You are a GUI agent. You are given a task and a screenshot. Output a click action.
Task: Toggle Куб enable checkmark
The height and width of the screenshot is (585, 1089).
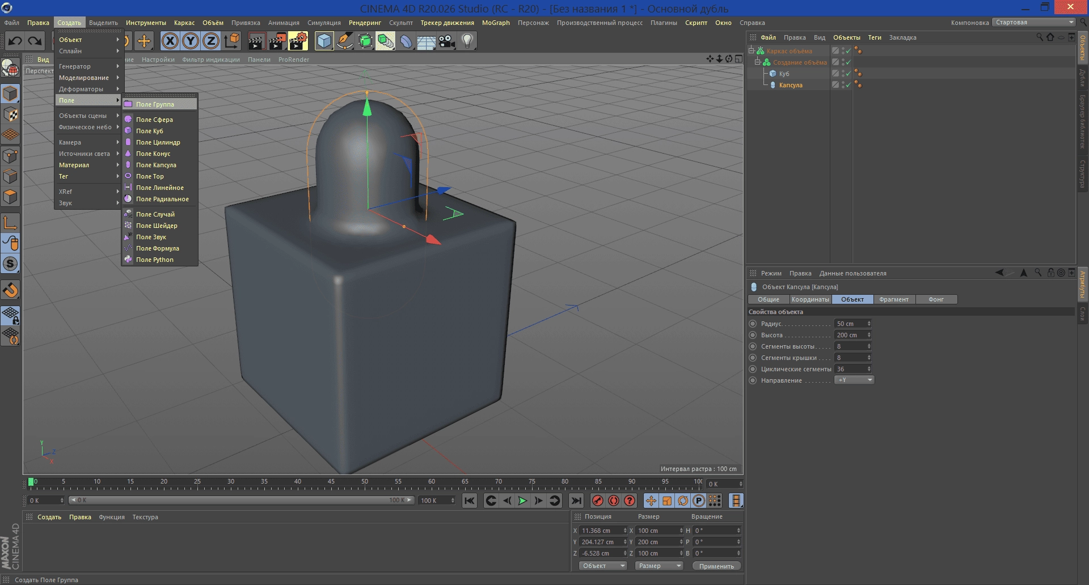[848, 74]
